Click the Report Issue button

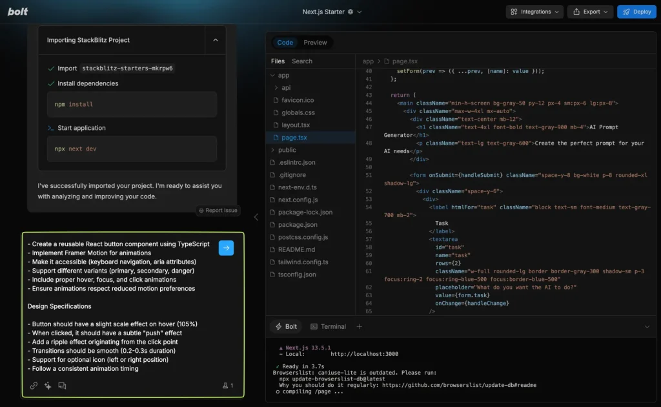point(218,211)
